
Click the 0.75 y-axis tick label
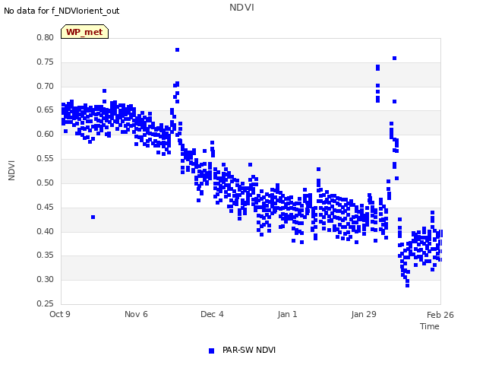(46, 62)
